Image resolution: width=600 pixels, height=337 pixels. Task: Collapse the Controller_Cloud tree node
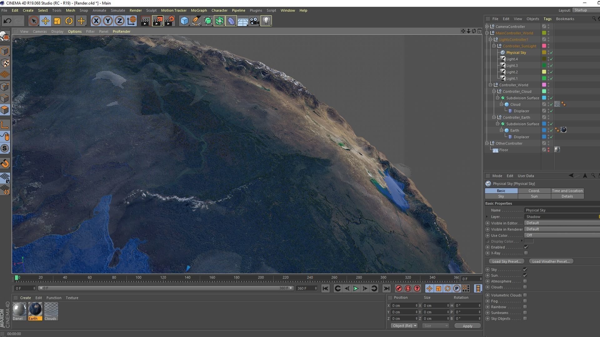point(494,91)
